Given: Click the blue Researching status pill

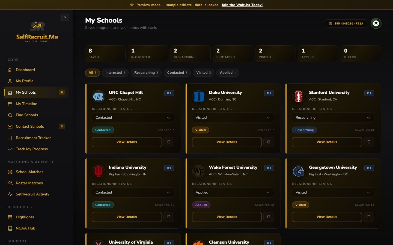Looking at the screenshot, I should pyautogui.click(x=305, y=130).
